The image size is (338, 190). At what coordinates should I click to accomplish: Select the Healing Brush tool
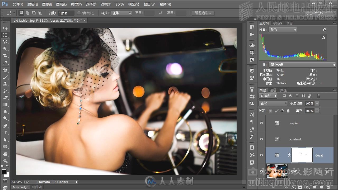[x=5, y=70]
